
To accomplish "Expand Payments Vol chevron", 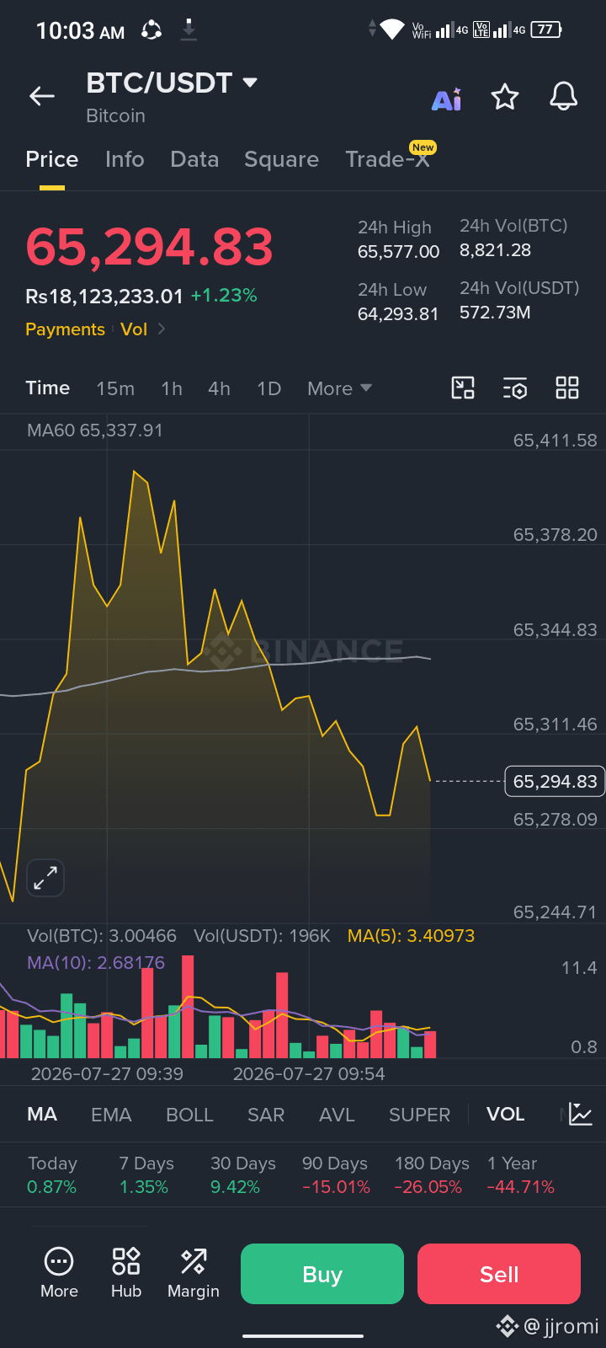I will point(162,329).
